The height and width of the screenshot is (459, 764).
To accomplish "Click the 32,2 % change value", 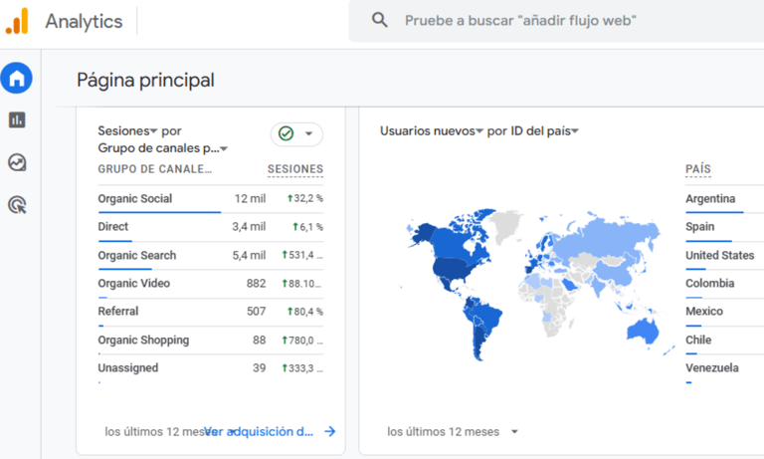I will click(305, 198).
